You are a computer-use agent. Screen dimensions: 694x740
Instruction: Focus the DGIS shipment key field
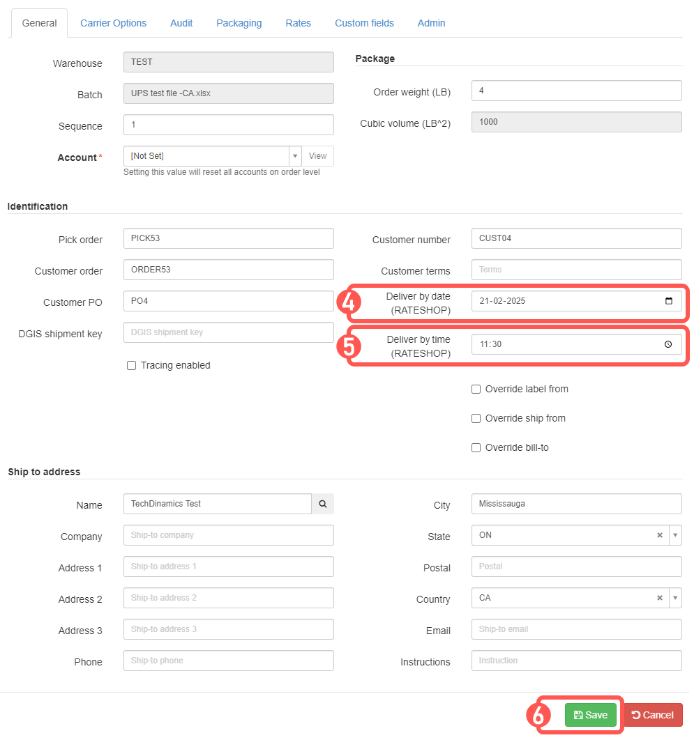coord(229,332)
